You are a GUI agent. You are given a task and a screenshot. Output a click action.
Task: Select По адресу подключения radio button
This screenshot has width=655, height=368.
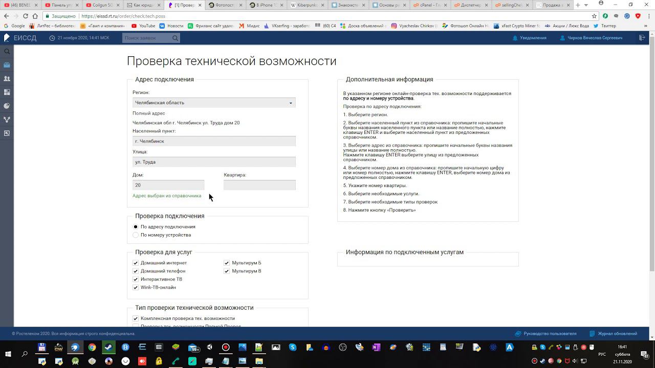tap(136, 226)
